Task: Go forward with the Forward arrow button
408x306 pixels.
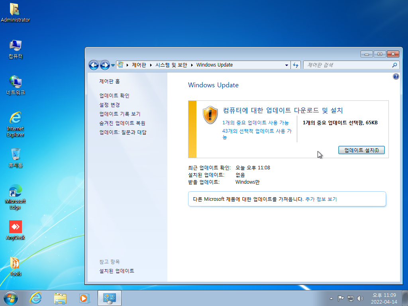Action: (105, 65)
